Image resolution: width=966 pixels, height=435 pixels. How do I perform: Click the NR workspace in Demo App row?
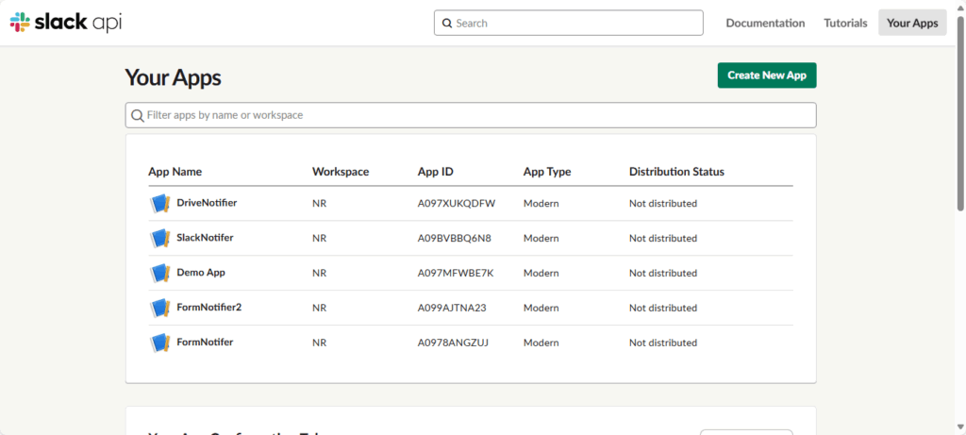tap(319, 273)
